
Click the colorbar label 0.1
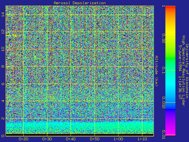164,70
